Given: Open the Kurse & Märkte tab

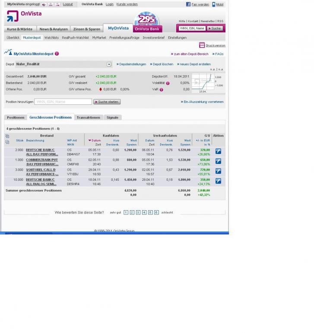Looking at the screenshot, I should (x=20, y=29).
